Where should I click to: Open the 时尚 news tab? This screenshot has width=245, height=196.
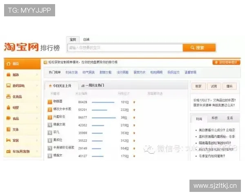(x=199, y=119)
